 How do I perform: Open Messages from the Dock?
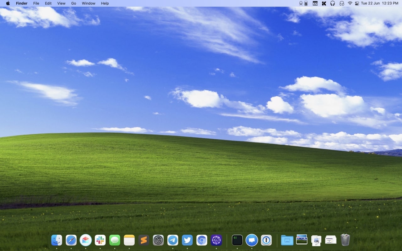click(115, 240)
